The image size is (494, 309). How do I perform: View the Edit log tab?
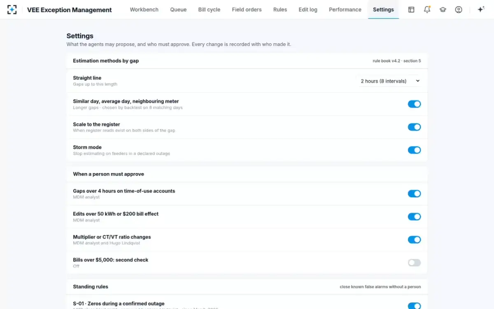308,9
